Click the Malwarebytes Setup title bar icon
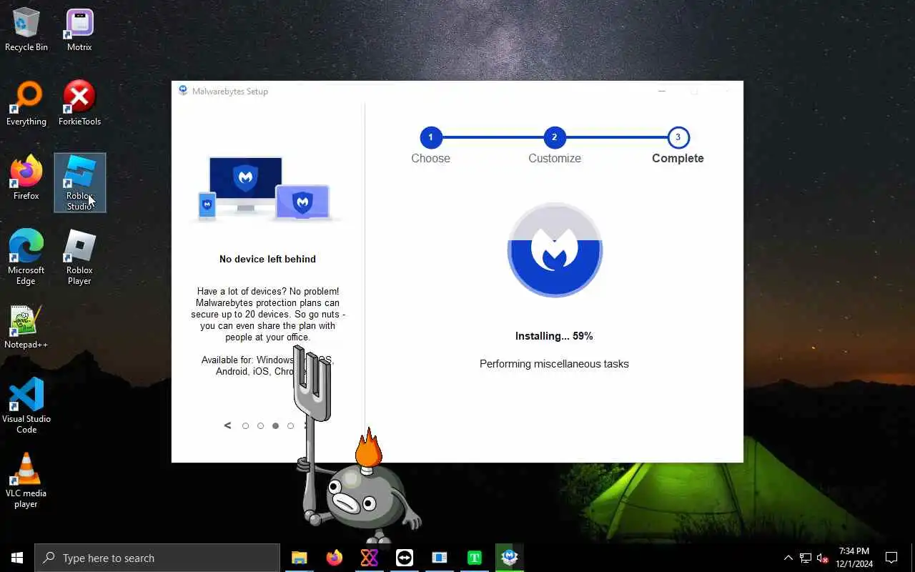The width and height of the screenshot is (915, 572). [183, 91]
